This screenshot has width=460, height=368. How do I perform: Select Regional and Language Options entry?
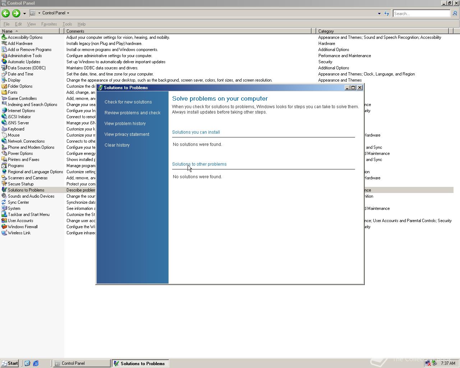(x=35, y=172)
